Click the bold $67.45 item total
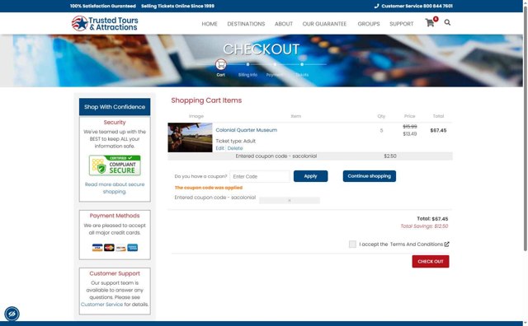This screenshot has height=326, width=528. click(438, 130)
